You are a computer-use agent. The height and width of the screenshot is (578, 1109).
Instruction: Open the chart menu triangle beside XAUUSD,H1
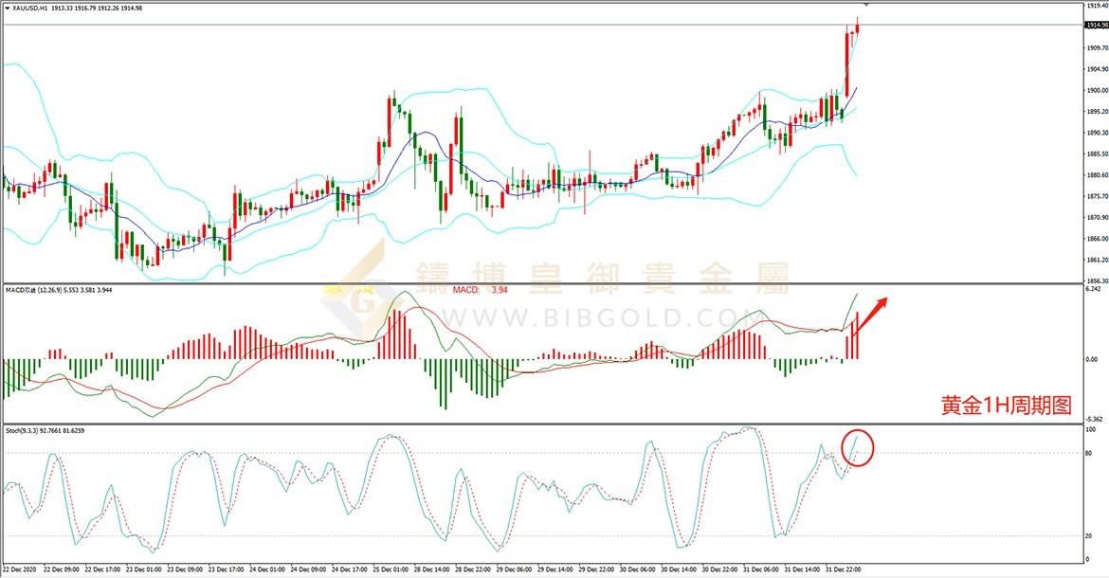pyautogui.click(x=8, y=9)
